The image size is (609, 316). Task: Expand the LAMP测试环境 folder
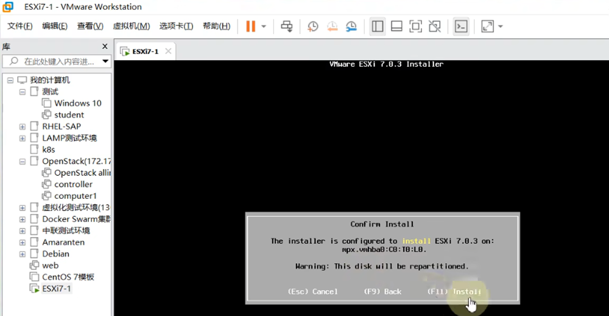point(22,139)
